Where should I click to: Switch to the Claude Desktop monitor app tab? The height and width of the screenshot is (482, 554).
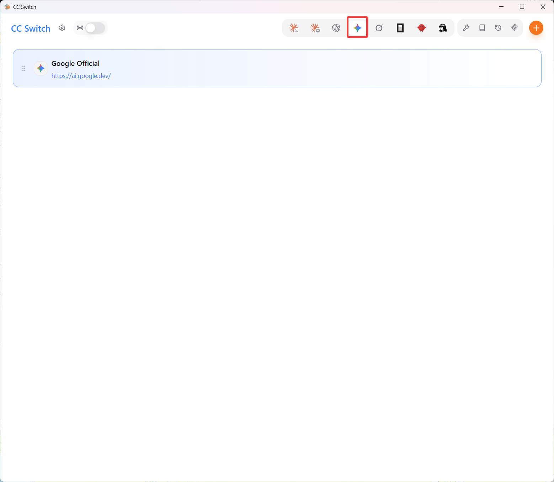tap(315, 28)
